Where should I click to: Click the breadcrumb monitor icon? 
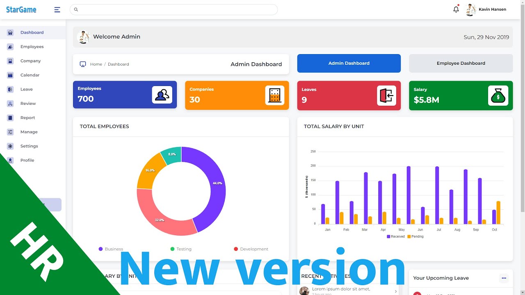click(83, 64)
